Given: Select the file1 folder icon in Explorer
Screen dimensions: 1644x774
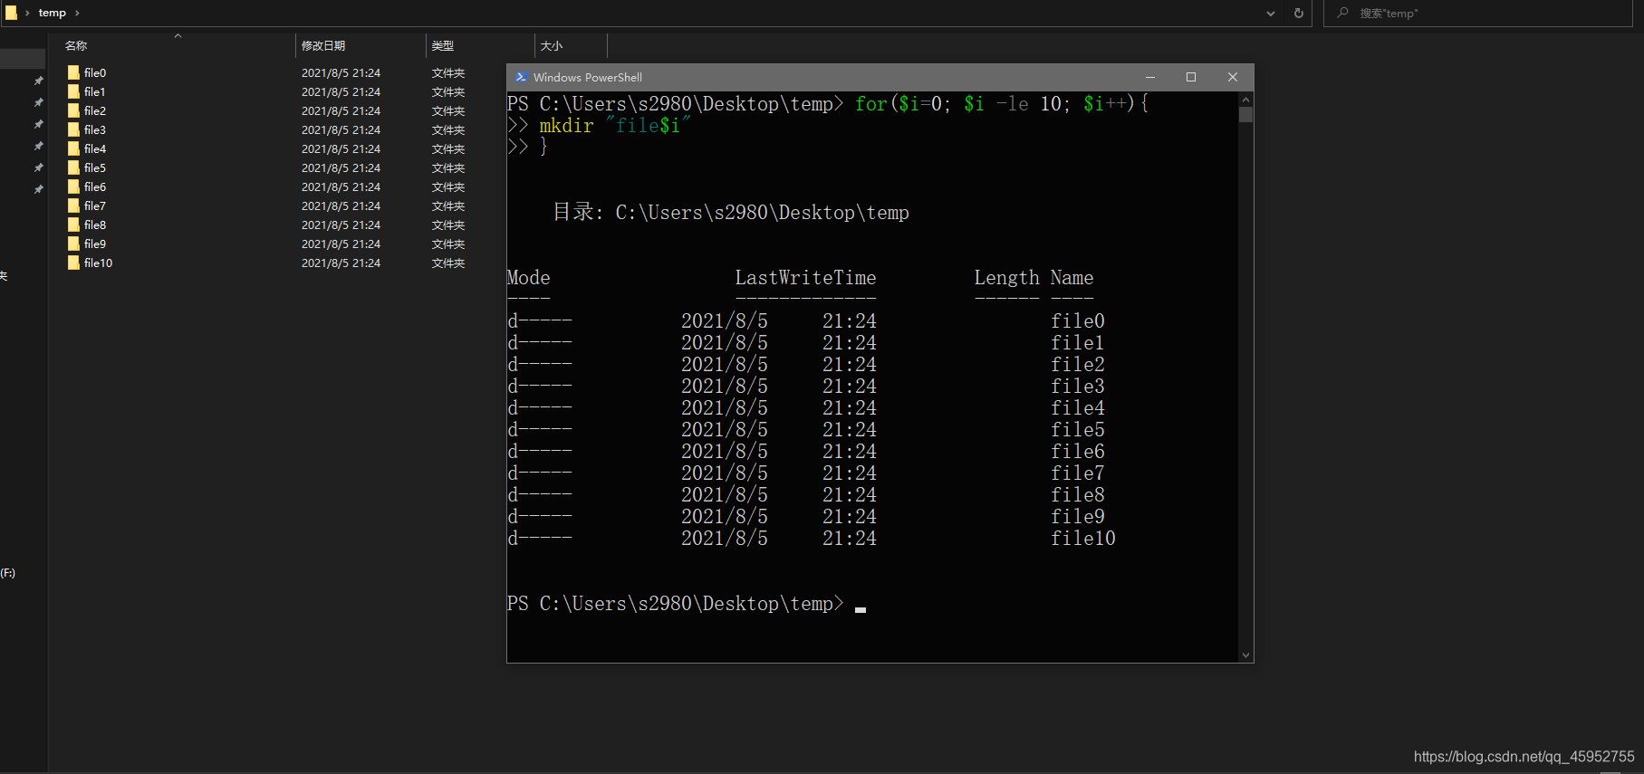Looking at the screenshot, I should [x=73, y=91].
